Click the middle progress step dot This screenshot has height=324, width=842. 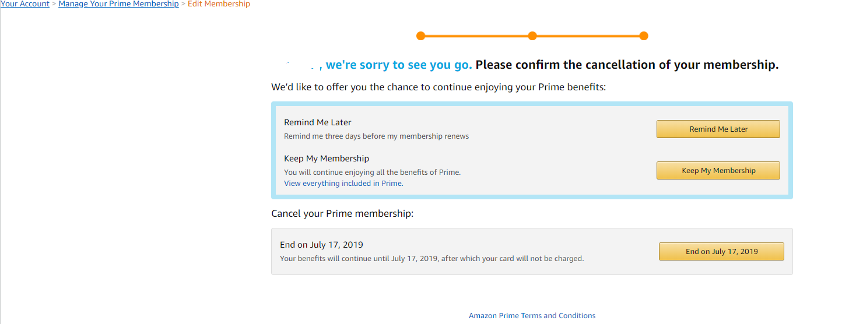(532, 36)
